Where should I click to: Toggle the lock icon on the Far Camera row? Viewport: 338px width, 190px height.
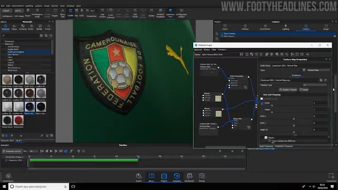pos(335,36)
